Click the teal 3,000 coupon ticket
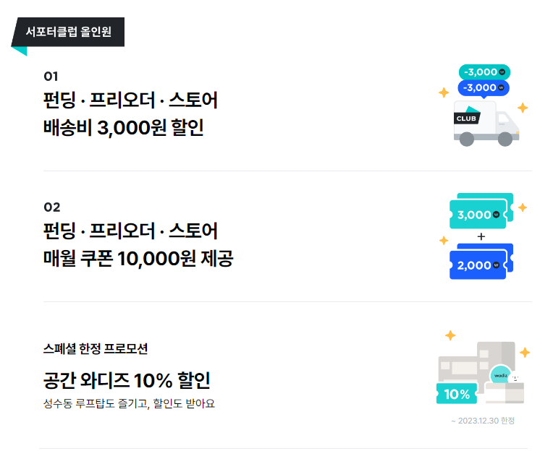The image size is (540, 451). tap(481, 214)
